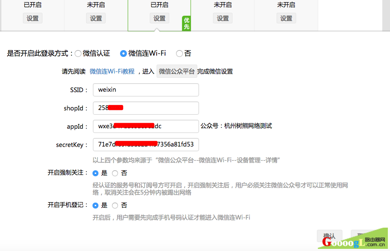Click into the appId input field
The image size is (390, 251).
pos(146,126)
